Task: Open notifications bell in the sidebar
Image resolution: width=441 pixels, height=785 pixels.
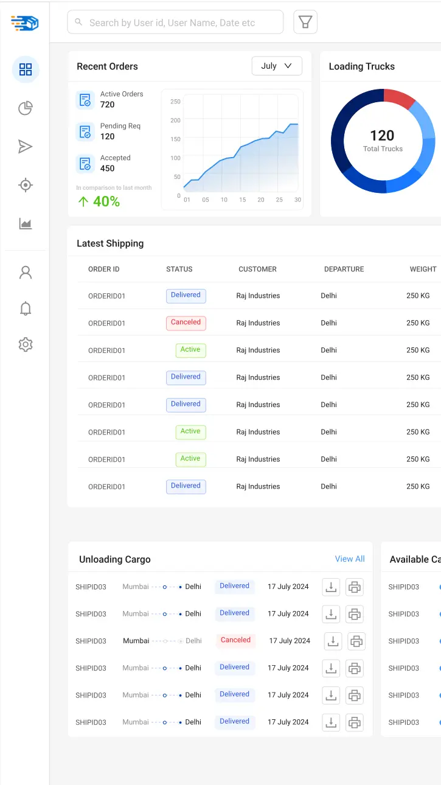Action: (x=26, y=309)
